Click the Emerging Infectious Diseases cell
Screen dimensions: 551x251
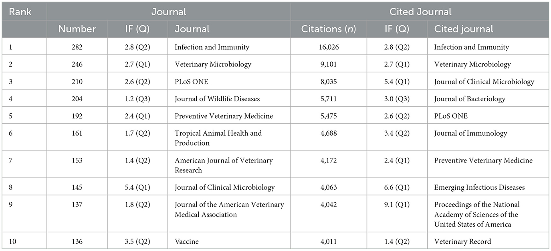(x=479, y=187)
